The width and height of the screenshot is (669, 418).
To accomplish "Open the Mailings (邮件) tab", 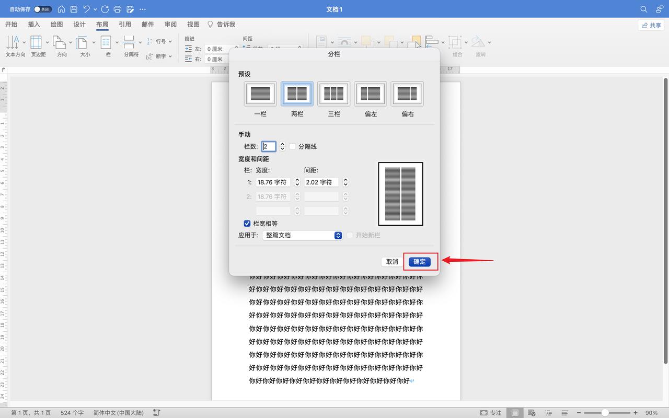I will pyautogui.click(x=148, y=25).
